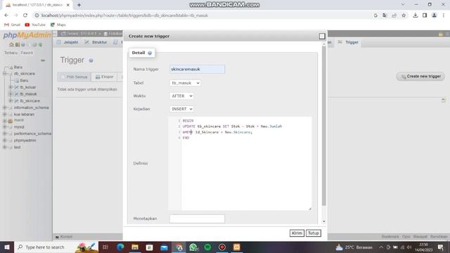Expand the tb_keluar tree node
Screen dimensions: 450x253
pyautogui.click(x=11, y=87)
